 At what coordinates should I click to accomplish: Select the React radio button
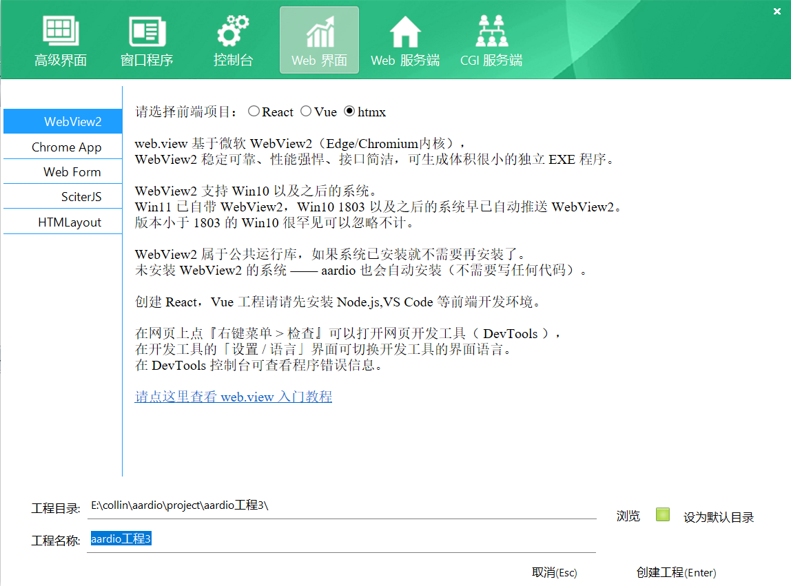[254, 111]
